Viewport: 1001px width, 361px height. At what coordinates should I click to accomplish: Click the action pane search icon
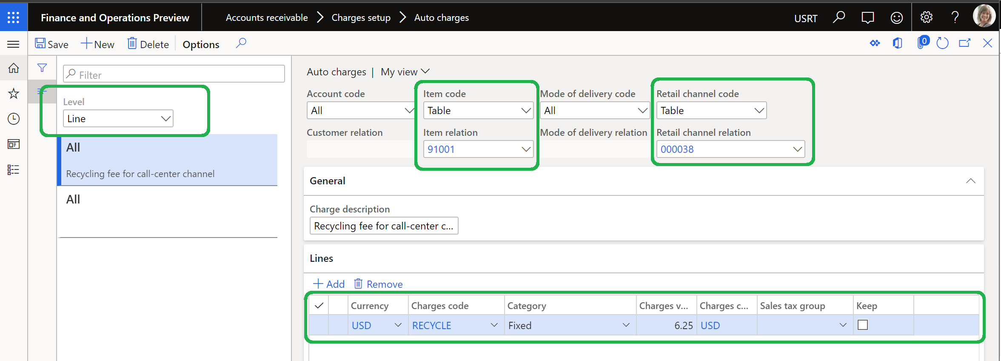point(241,43)
